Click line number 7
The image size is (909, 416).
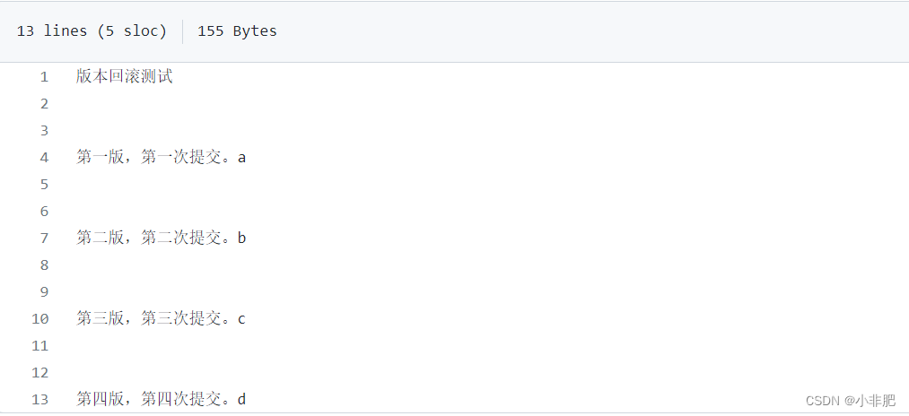pyautogui.click(x=44, y=238)
